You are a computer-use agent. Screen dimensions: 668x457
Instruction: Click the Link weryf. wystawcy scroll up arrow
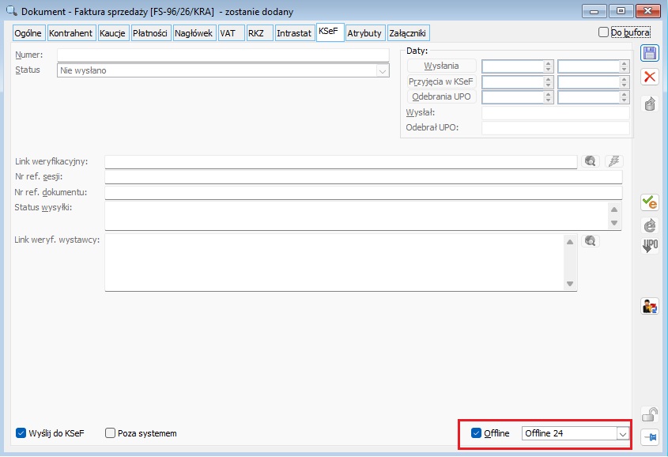pos(570,242)
